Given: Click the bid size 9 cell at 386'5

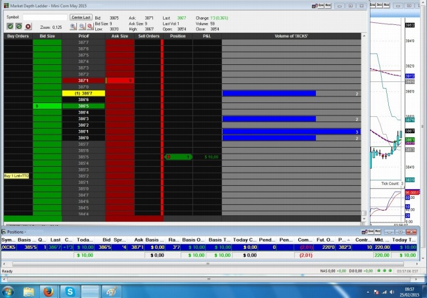Looking at the screenshot, I should tap(47, 106).
